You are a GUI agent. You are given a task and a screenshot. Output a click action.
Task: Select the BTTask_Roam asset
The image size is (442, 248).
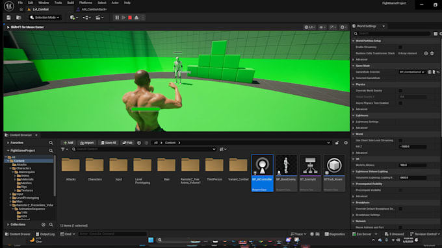click(334, 173)
